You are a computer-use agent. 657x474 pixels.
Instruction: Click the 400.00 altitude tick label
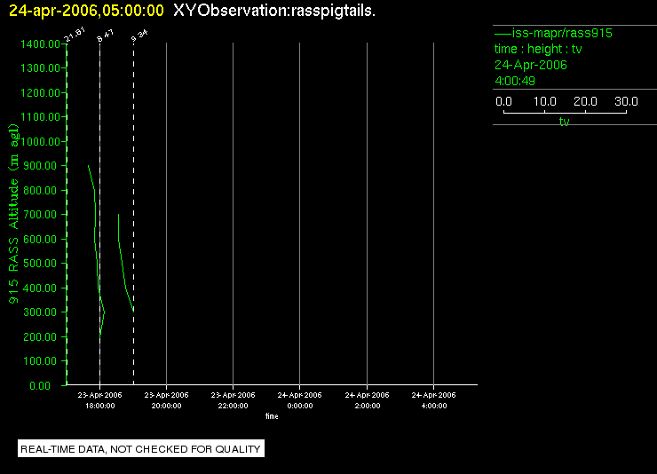pos(40,288)
